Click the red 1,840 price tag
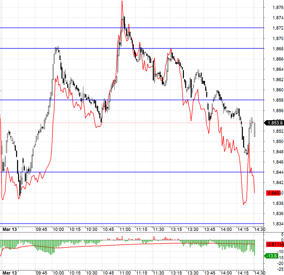Screen dimensions: 284x275 point(273,193)
